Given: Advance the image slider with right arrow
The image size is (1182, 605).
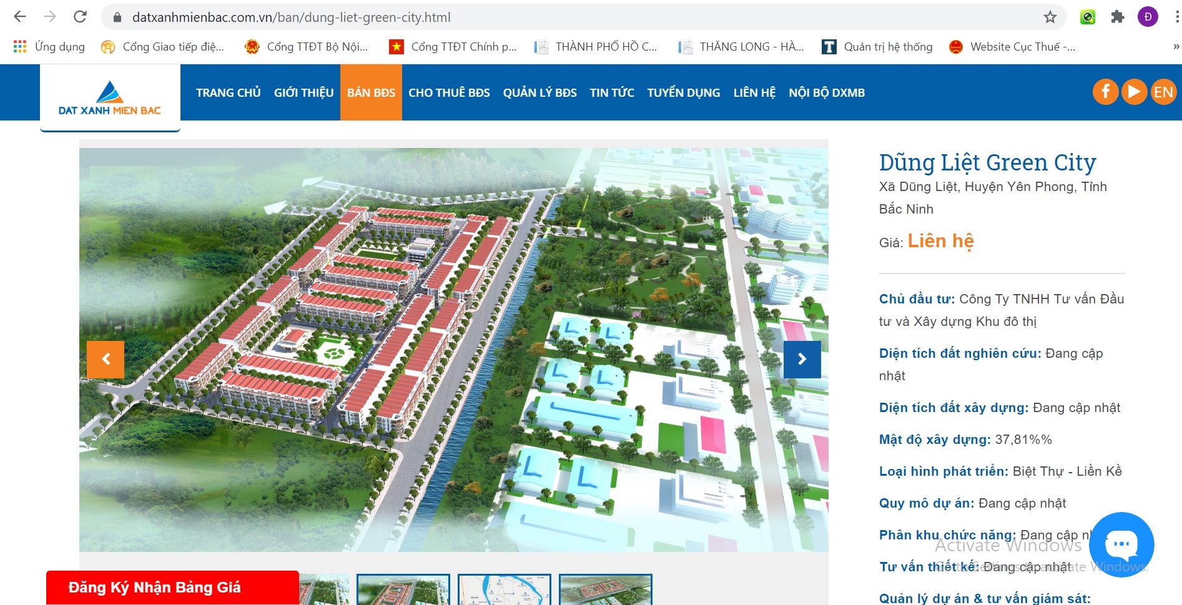Looking at the screenshot, I should tap(802, 360).
